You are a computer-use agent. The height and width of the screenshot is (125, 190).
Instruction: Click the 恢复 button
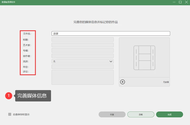112,114
